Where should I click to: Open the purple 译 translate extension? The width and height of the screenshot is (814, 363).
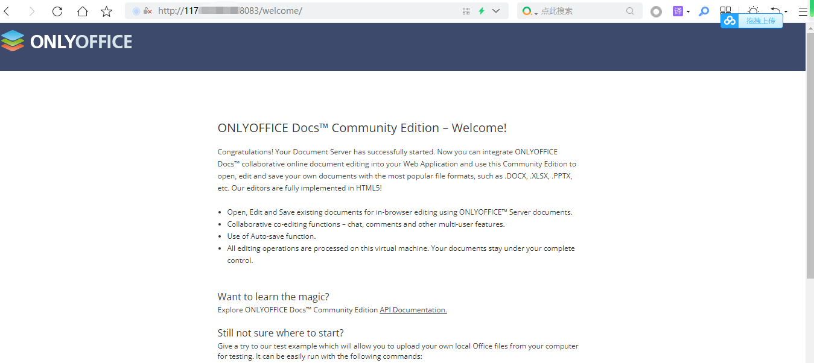pyautogui.click(x=678, y=11)
